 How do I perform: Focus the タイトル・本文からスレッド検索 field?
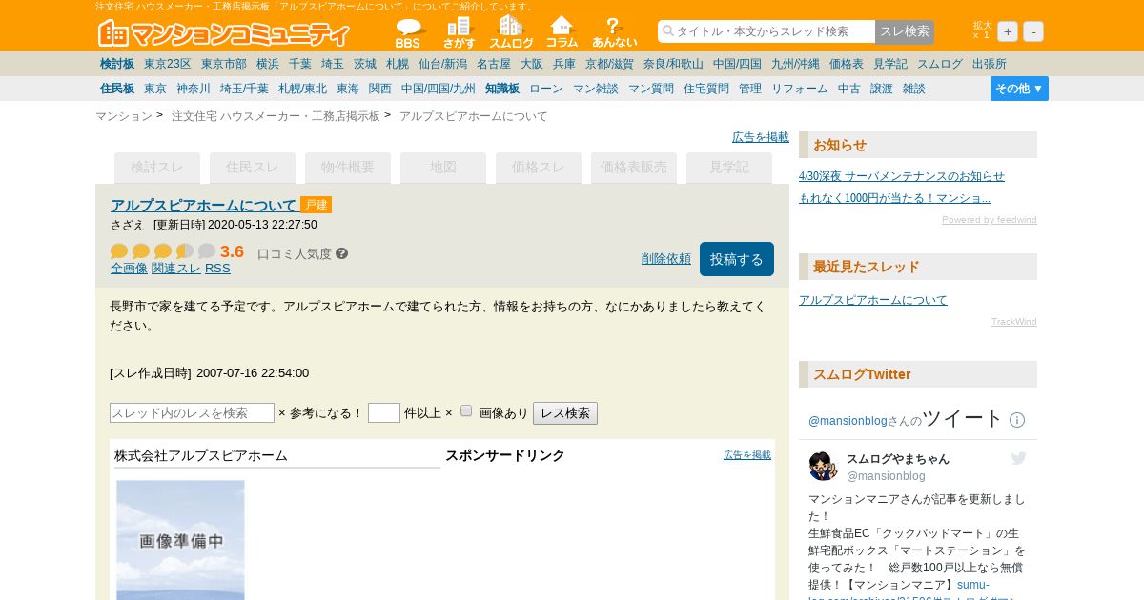click(766, 31)
